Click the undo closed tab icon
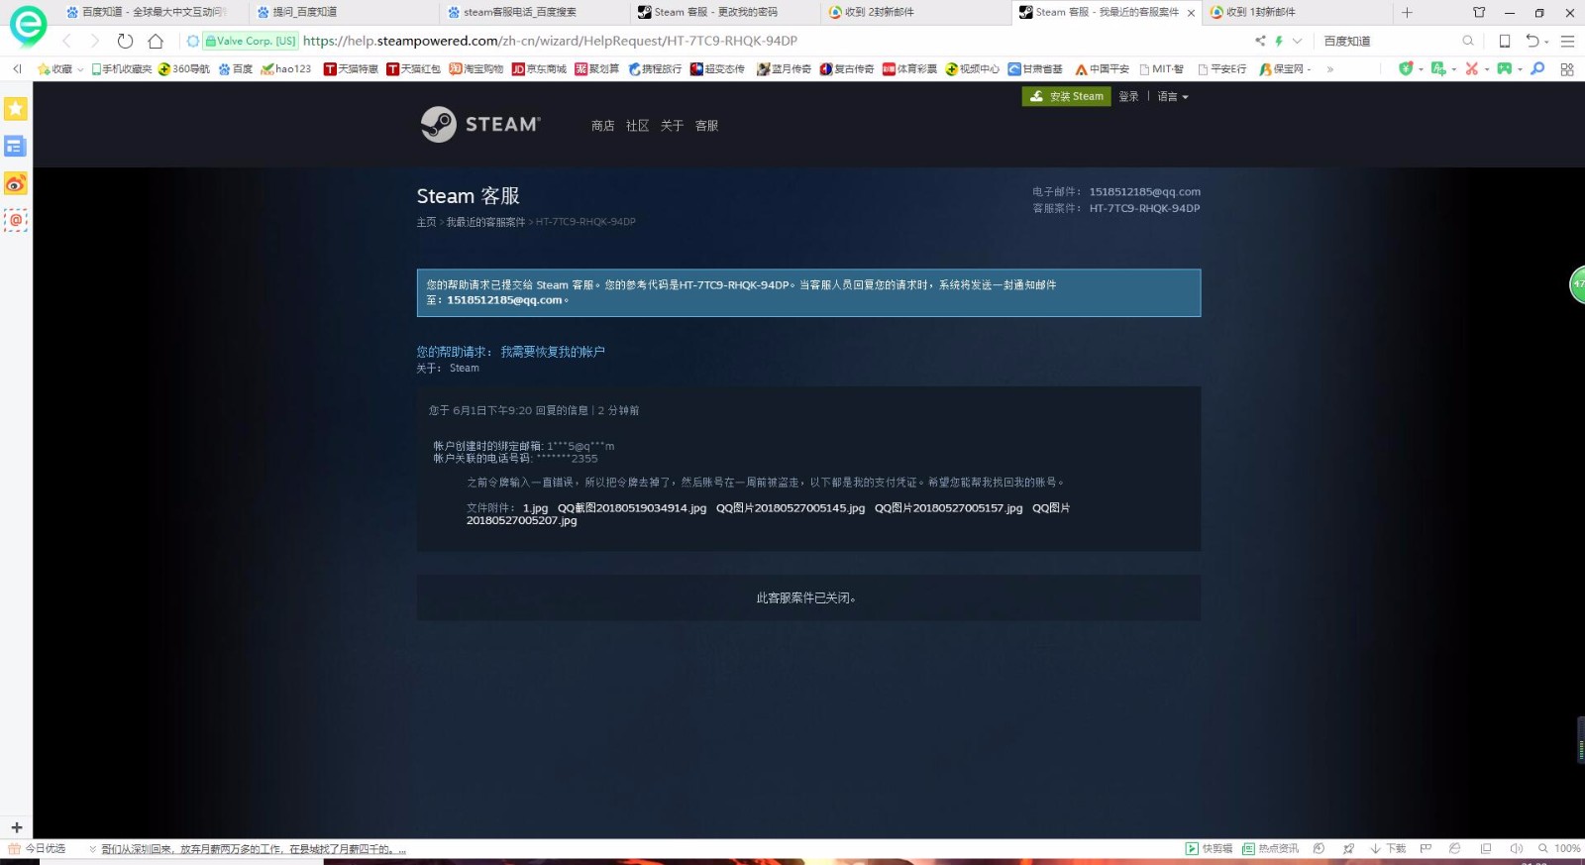The width and height of the screenshot is (1585, 865). (x=1532, y=41)
